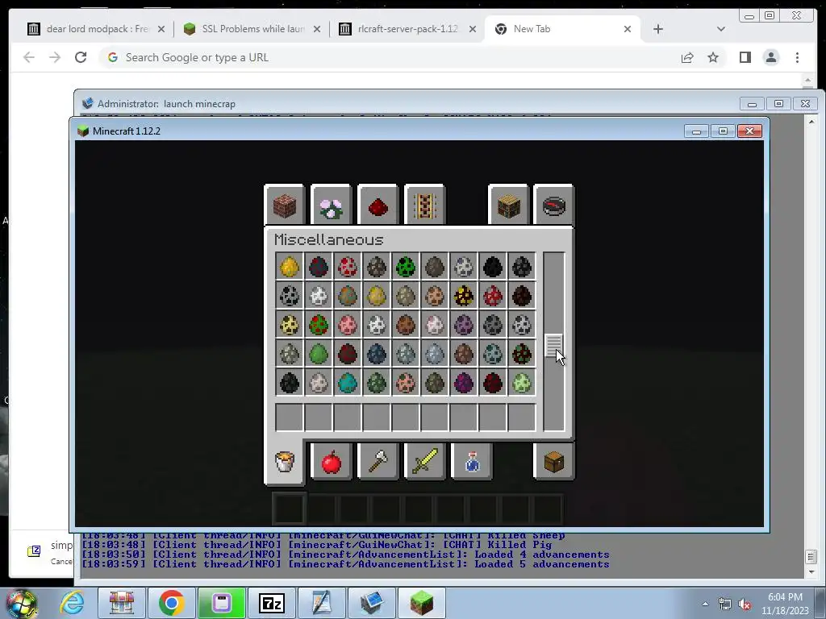
Task: Pick the red-spotted white egg in first row
Action: click(347, 267)
